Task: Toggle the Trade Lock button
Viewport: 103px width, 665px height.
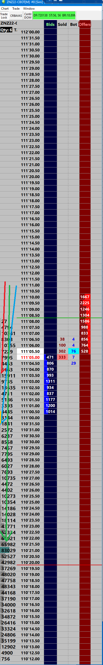Action: coord(4,16)
